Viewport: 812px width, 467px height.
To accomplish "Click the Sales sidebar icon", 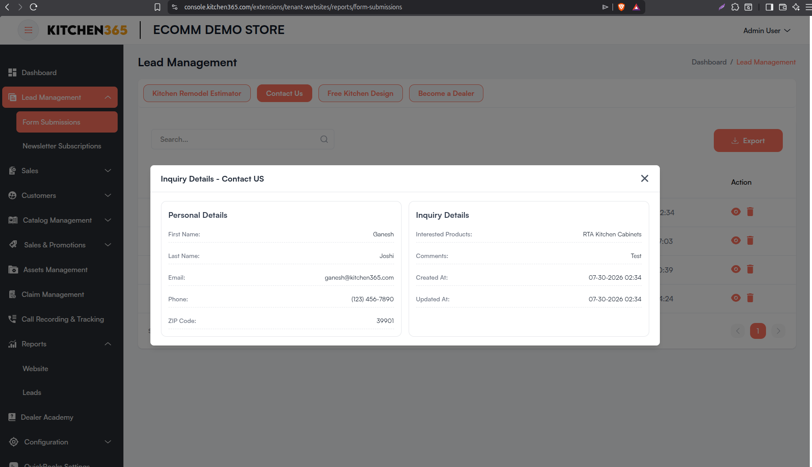I will point(12,171).
